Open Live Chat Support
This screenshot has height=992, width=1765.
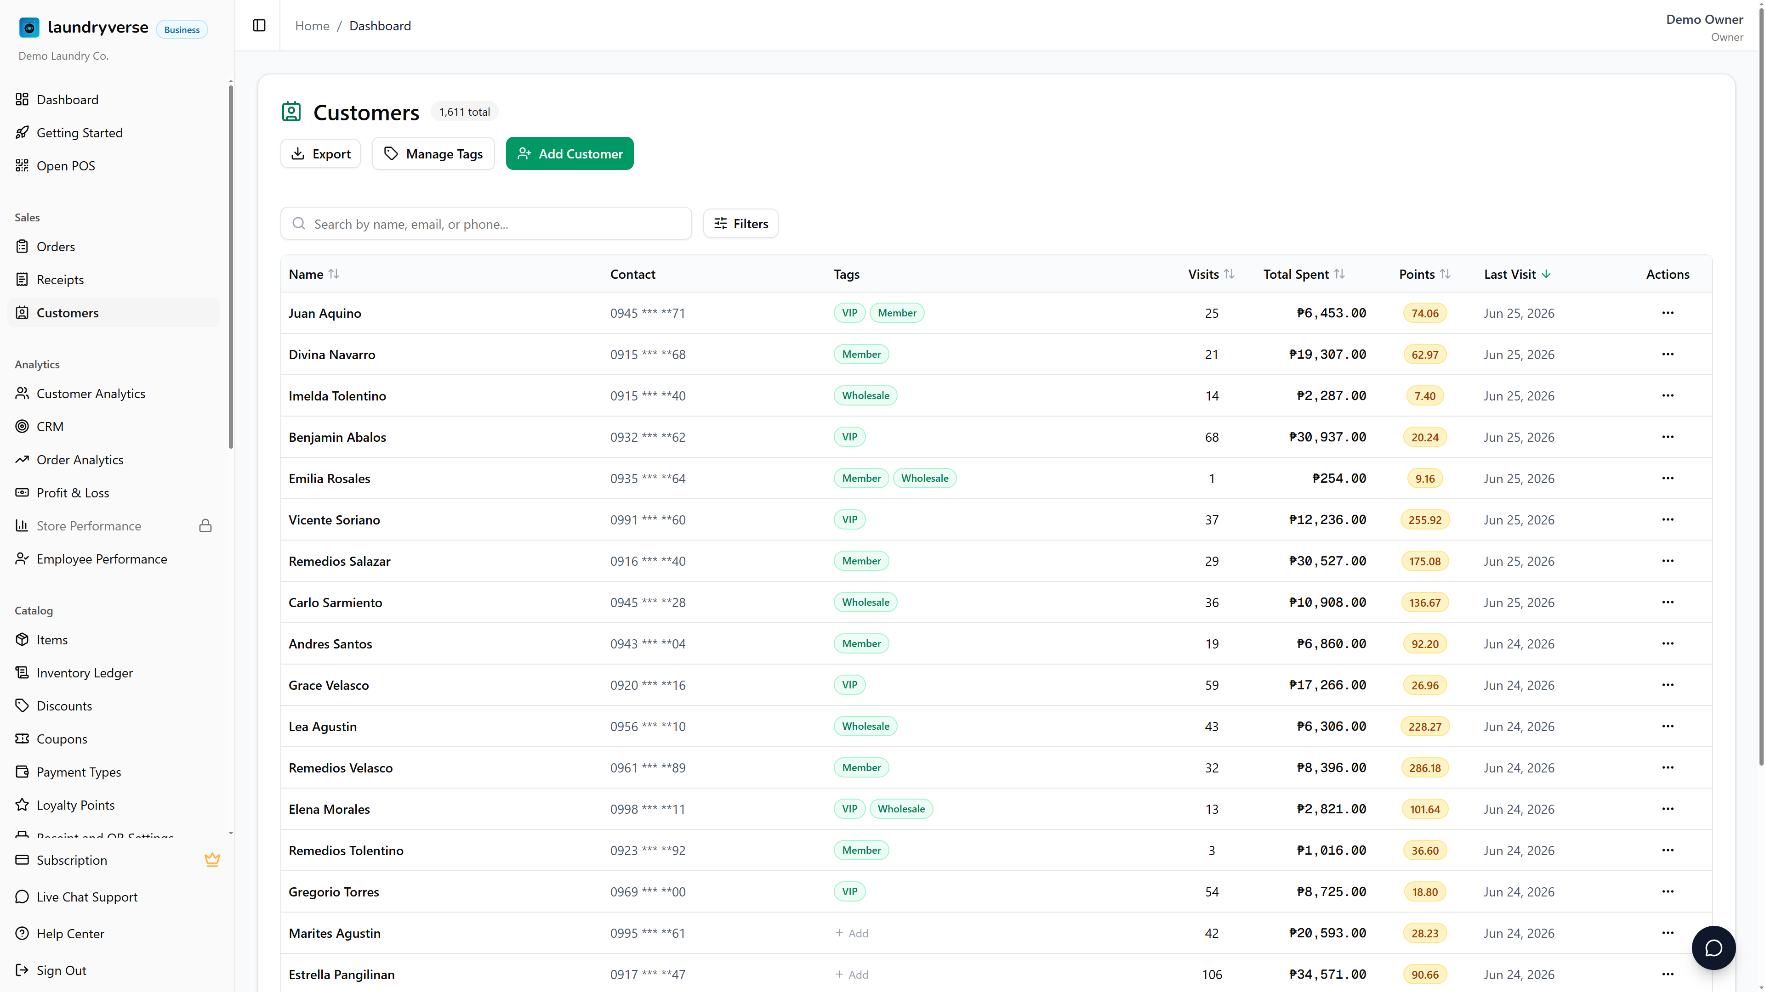click(x=114, y=897)
